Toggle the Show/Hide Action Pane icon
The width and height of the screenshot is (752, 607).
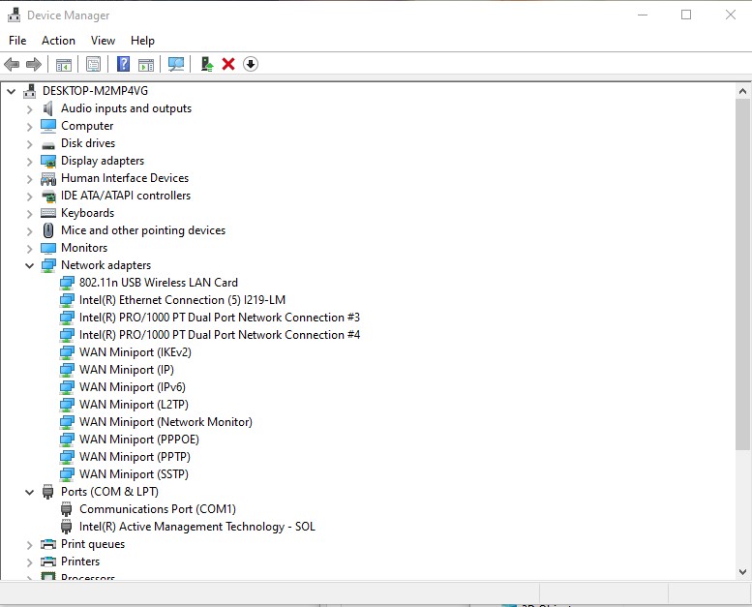coord(146,64)
